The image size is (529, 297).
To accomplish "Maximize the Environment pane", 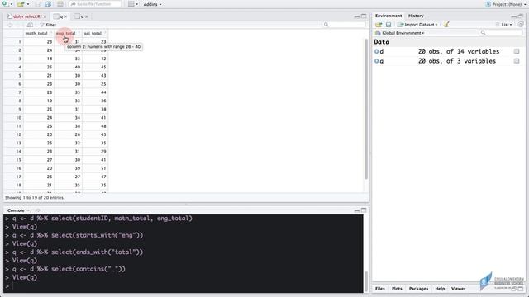I will [521, 16].
